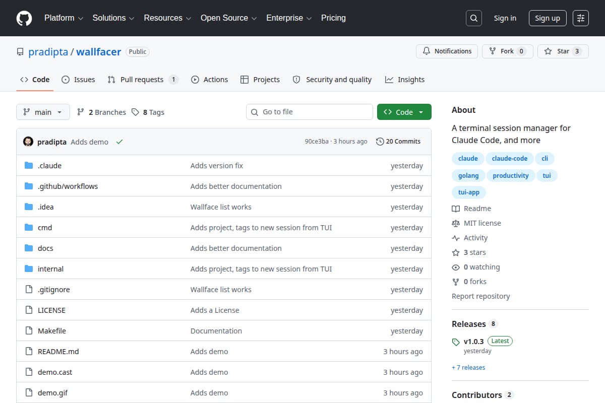The width and height of the screenshot is (605, 403).
Task: Click pradipta's avatar in the commit row
Action: (x=28, y=142)
